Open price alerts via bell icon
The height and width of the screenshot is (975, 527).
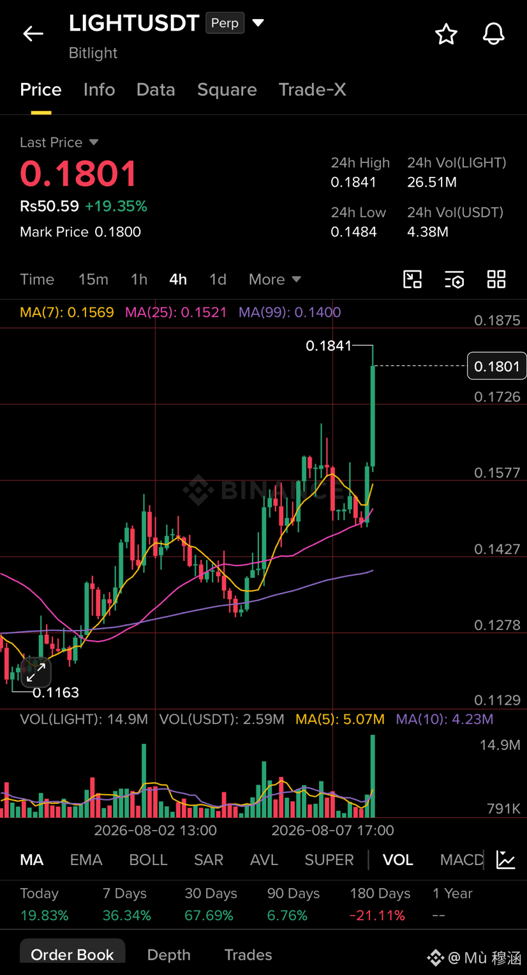click(493, 34)
